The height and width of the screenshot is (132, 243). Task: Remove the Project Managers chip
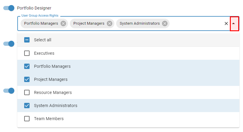(x=110, y=23)
